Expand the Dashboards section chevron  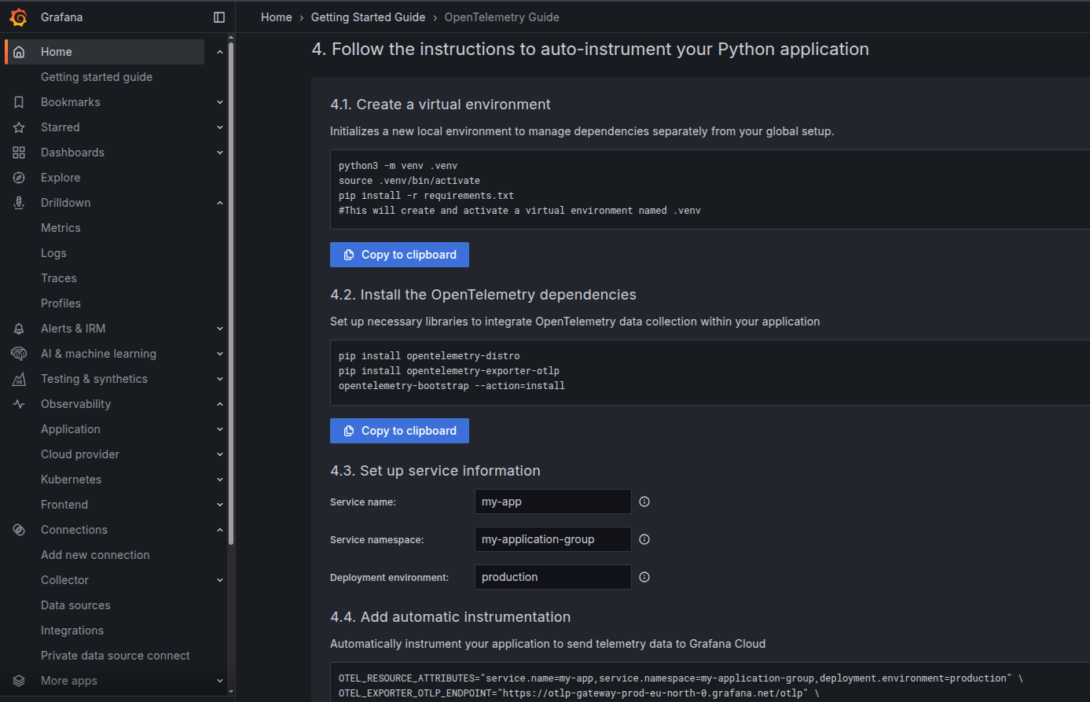220,153
